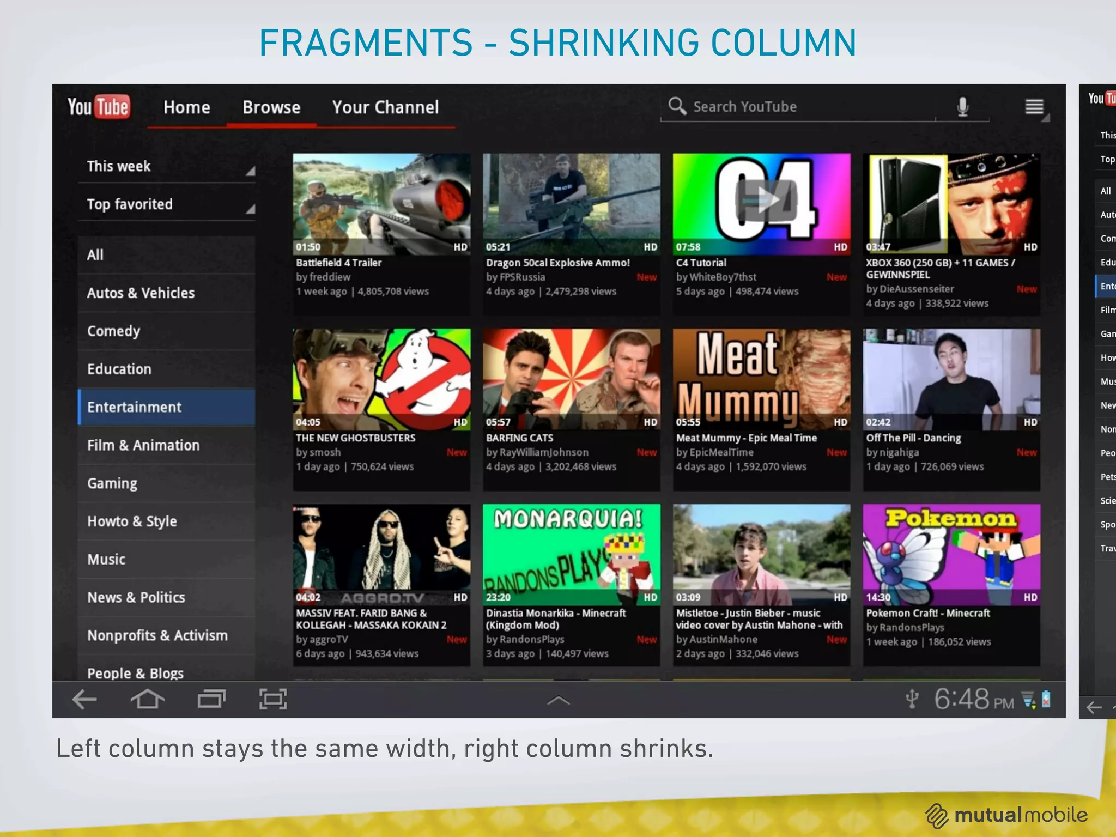Tap the USB status icon
Viewport: 1116px width, 837px height.
point(912,699)
